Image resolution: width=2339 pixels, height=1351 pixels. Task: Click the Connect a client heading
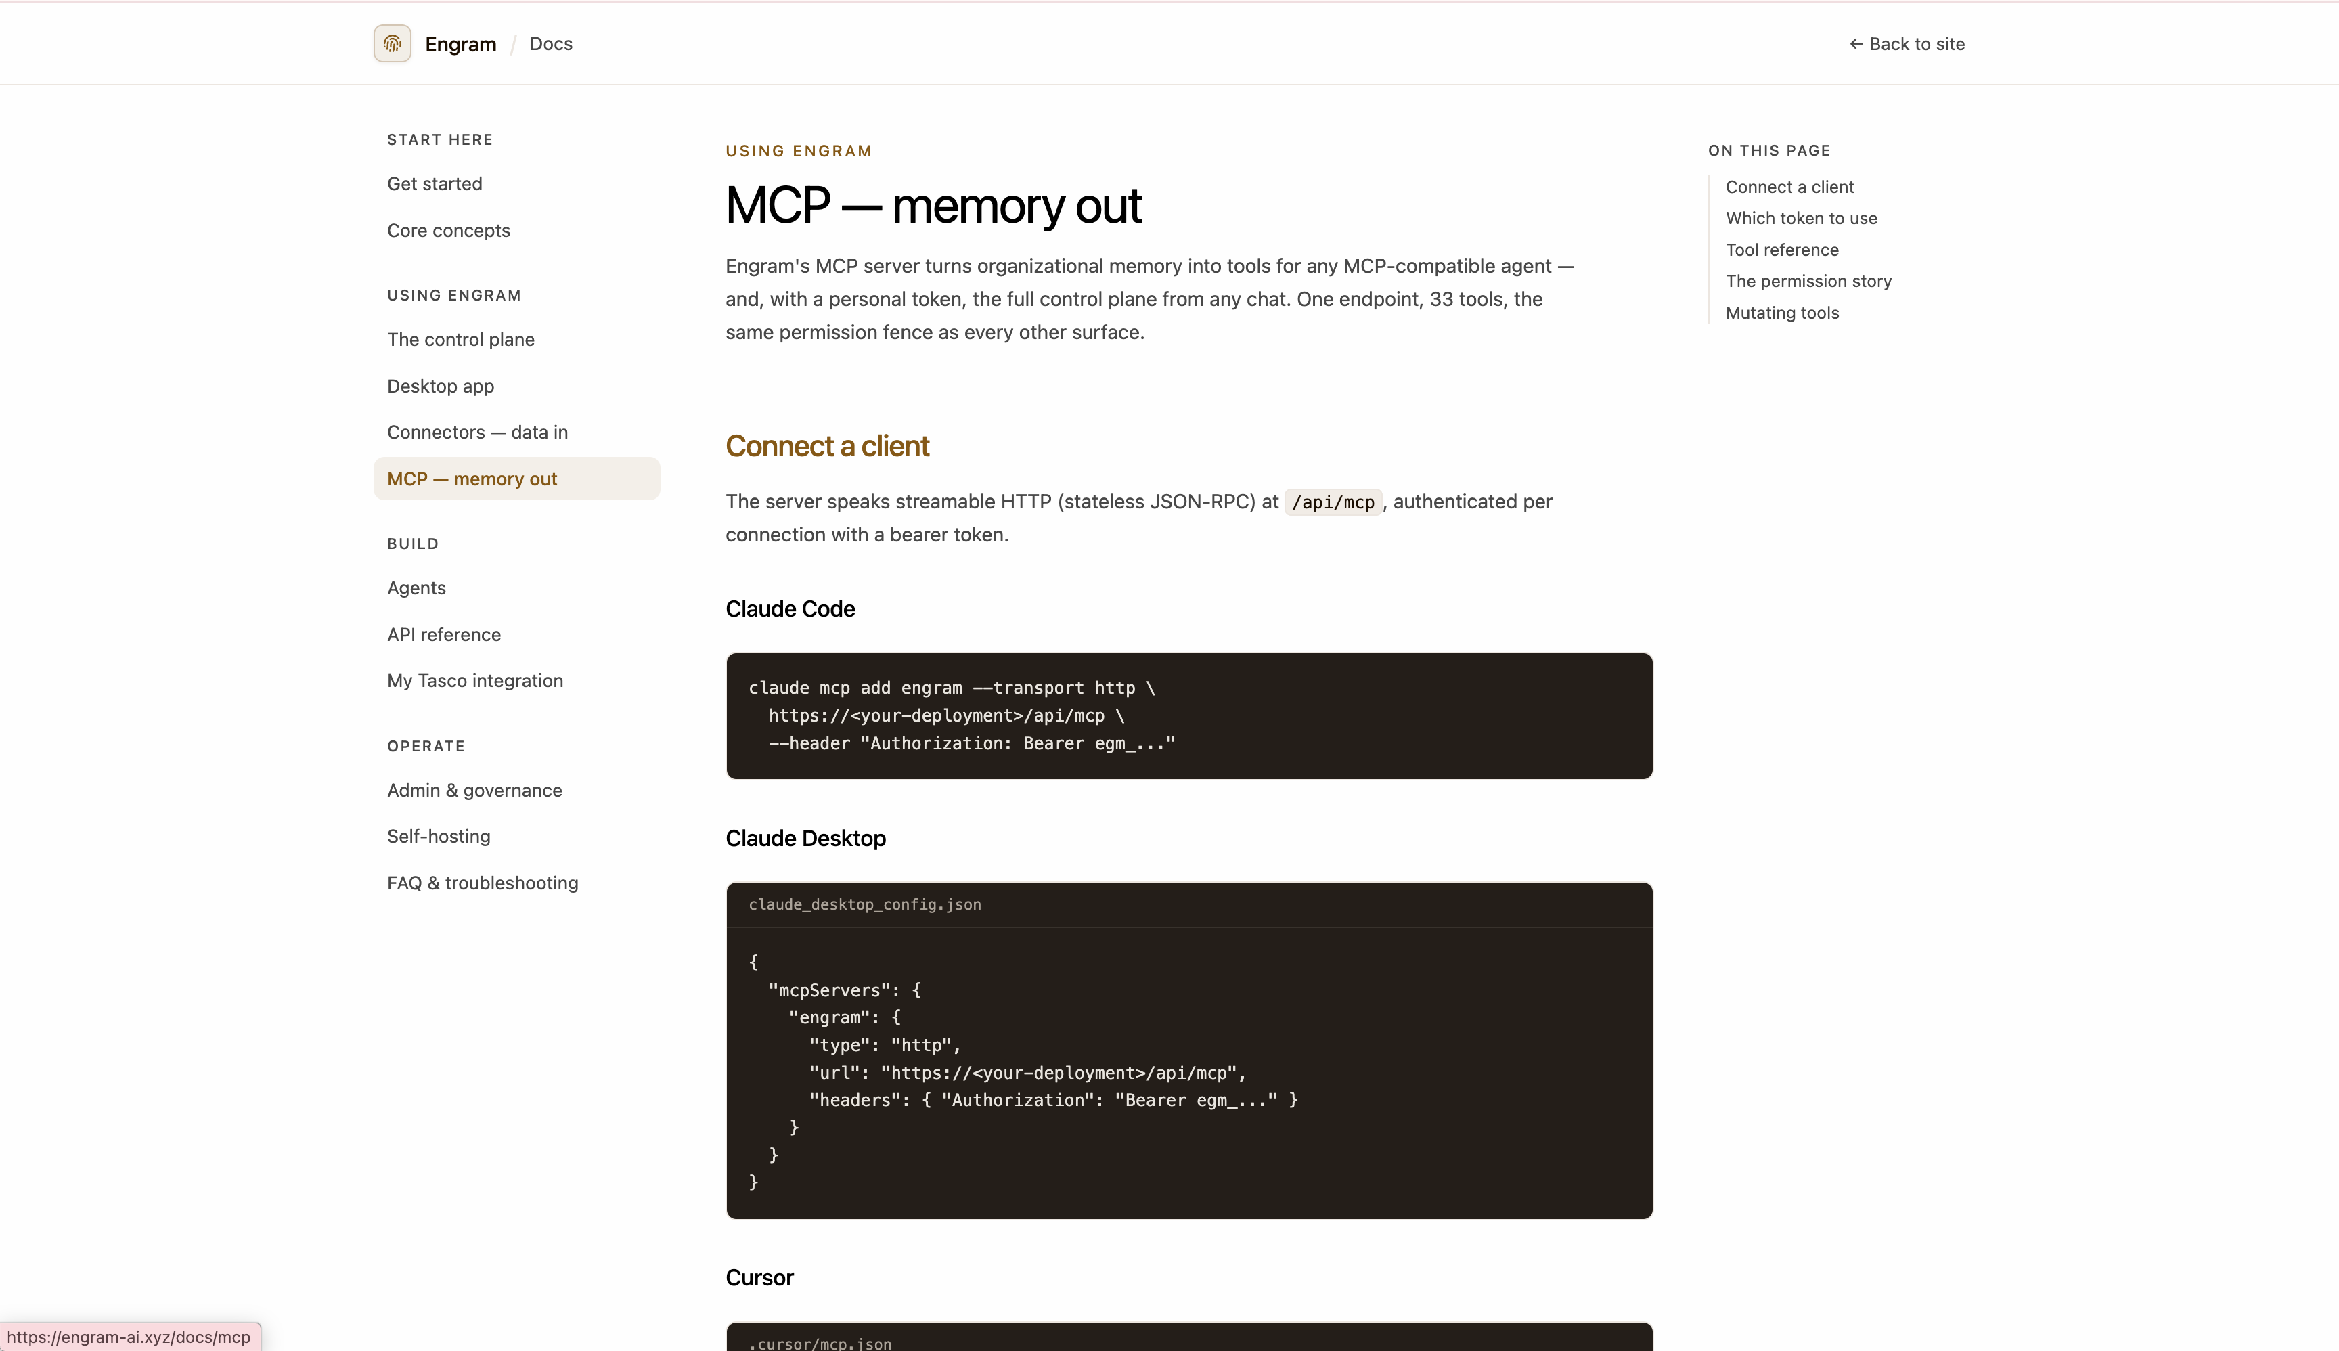coord(826,445)
